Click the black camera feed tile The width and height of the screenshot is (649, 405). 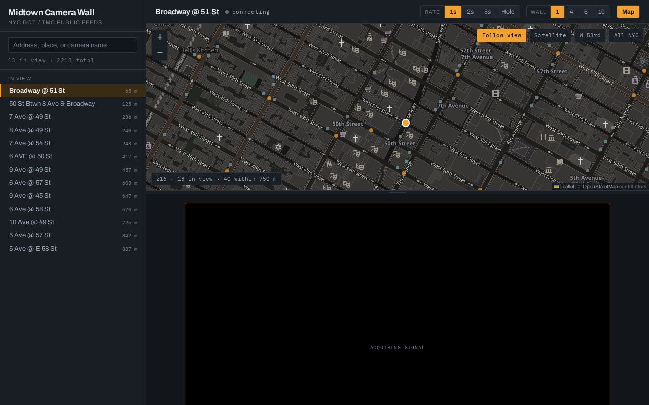coord(398,304)
